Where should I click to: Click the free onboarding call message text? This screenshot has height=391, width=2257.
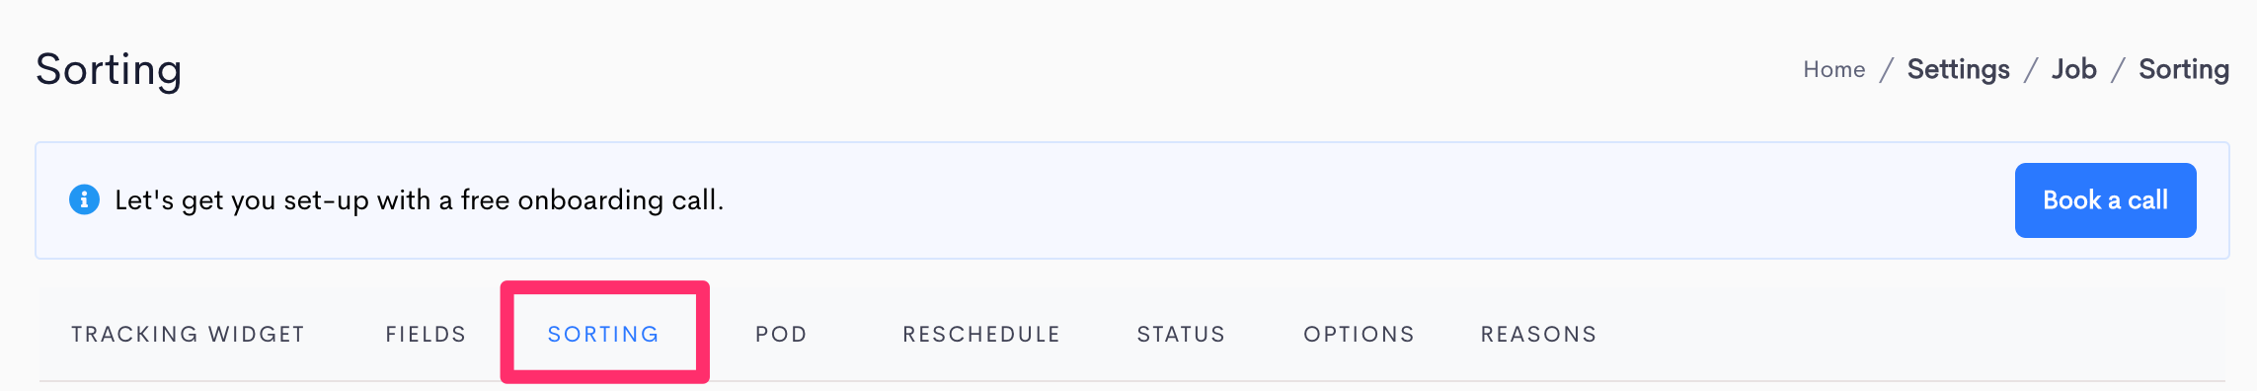click(x=420, y=199)
